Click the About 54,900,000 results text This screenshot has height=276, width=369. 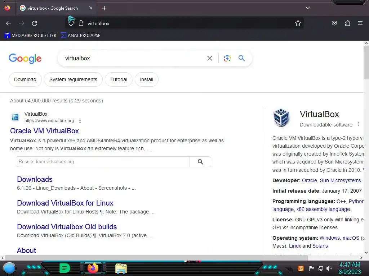click(x=57, y=101)
